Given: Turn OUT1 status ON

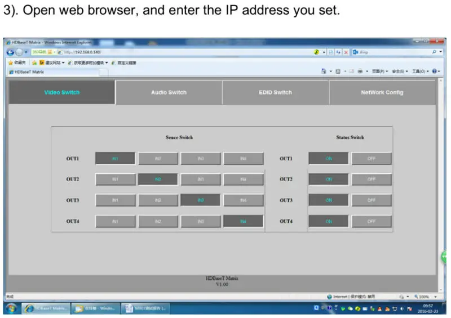Looking at the screenshot, I should (329, 159).
